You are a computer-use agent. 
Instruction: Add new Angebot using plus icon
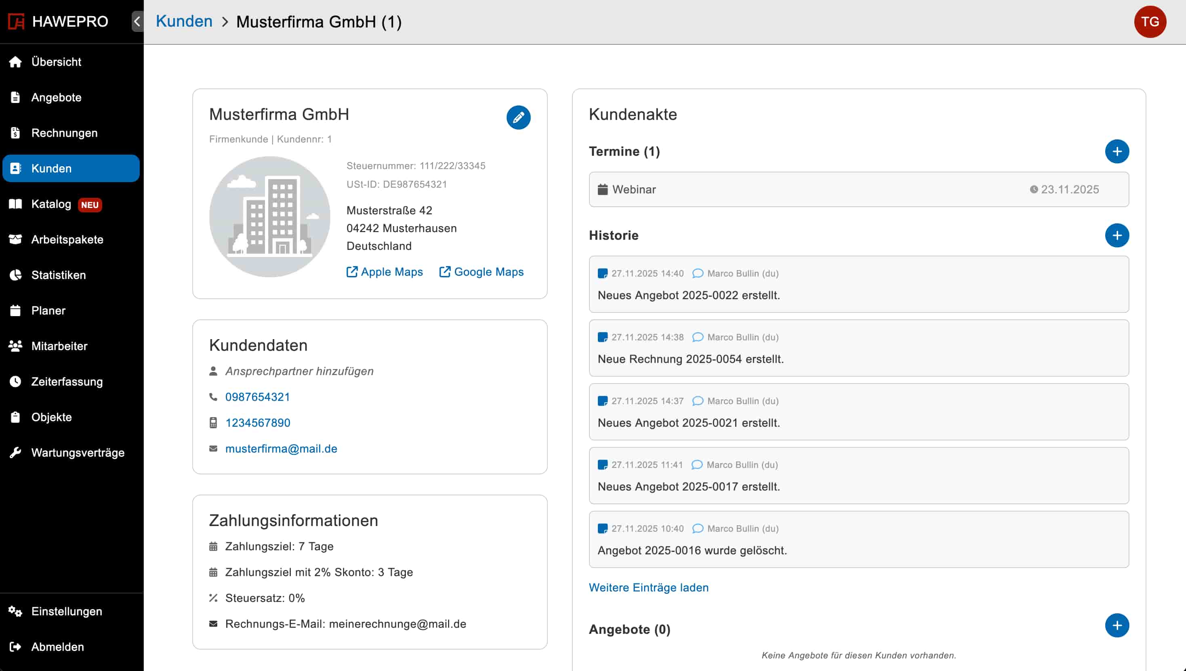click(1117, 625)
